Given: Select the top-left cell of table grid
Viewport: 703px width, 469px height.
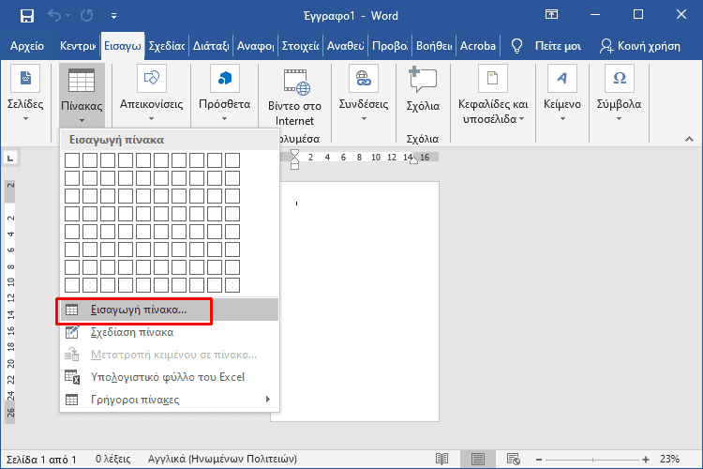Looking at the screenshot, I should 71,160.
